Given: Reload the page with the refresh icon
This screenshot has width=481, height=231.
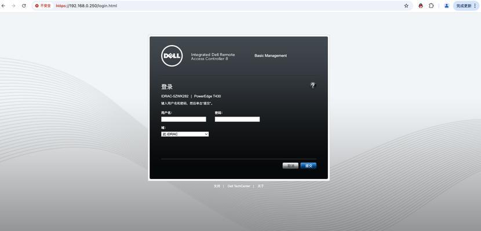Looking at the screenshot, I should (x=24, y=6).
